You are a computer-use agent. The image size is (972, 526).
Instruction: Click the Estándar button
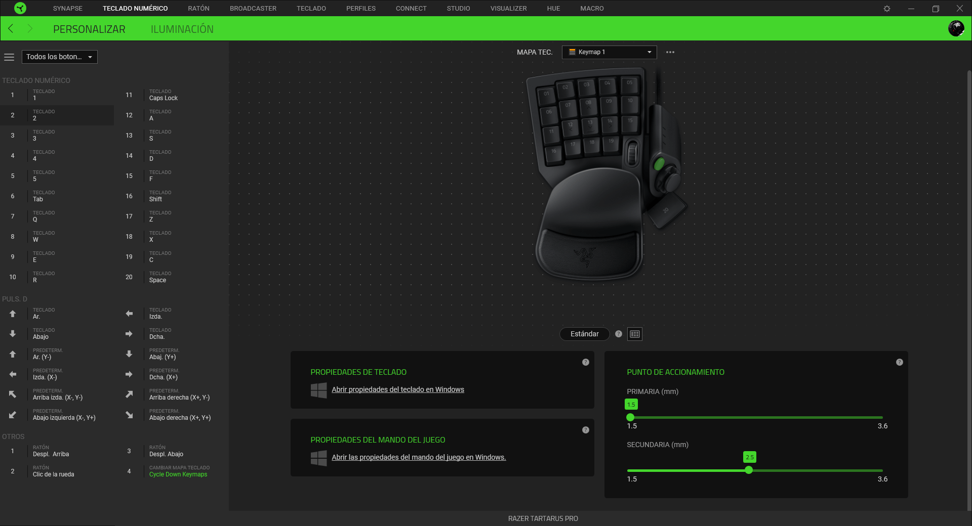584,334
